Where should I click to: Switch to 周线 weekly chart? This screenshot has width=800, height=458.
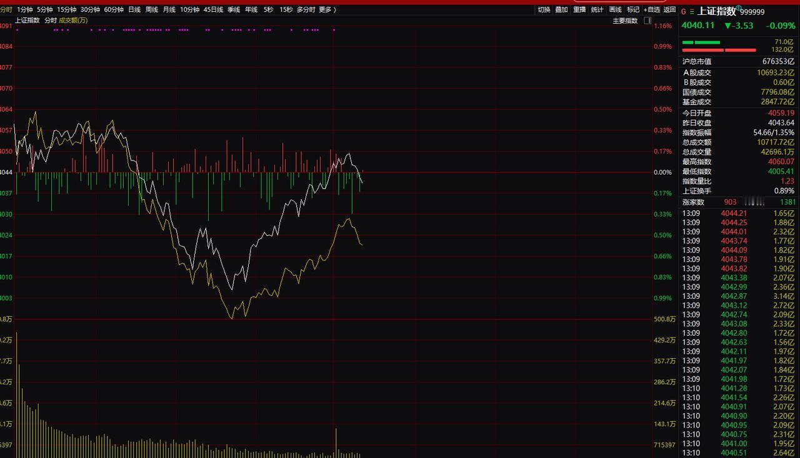152,9
